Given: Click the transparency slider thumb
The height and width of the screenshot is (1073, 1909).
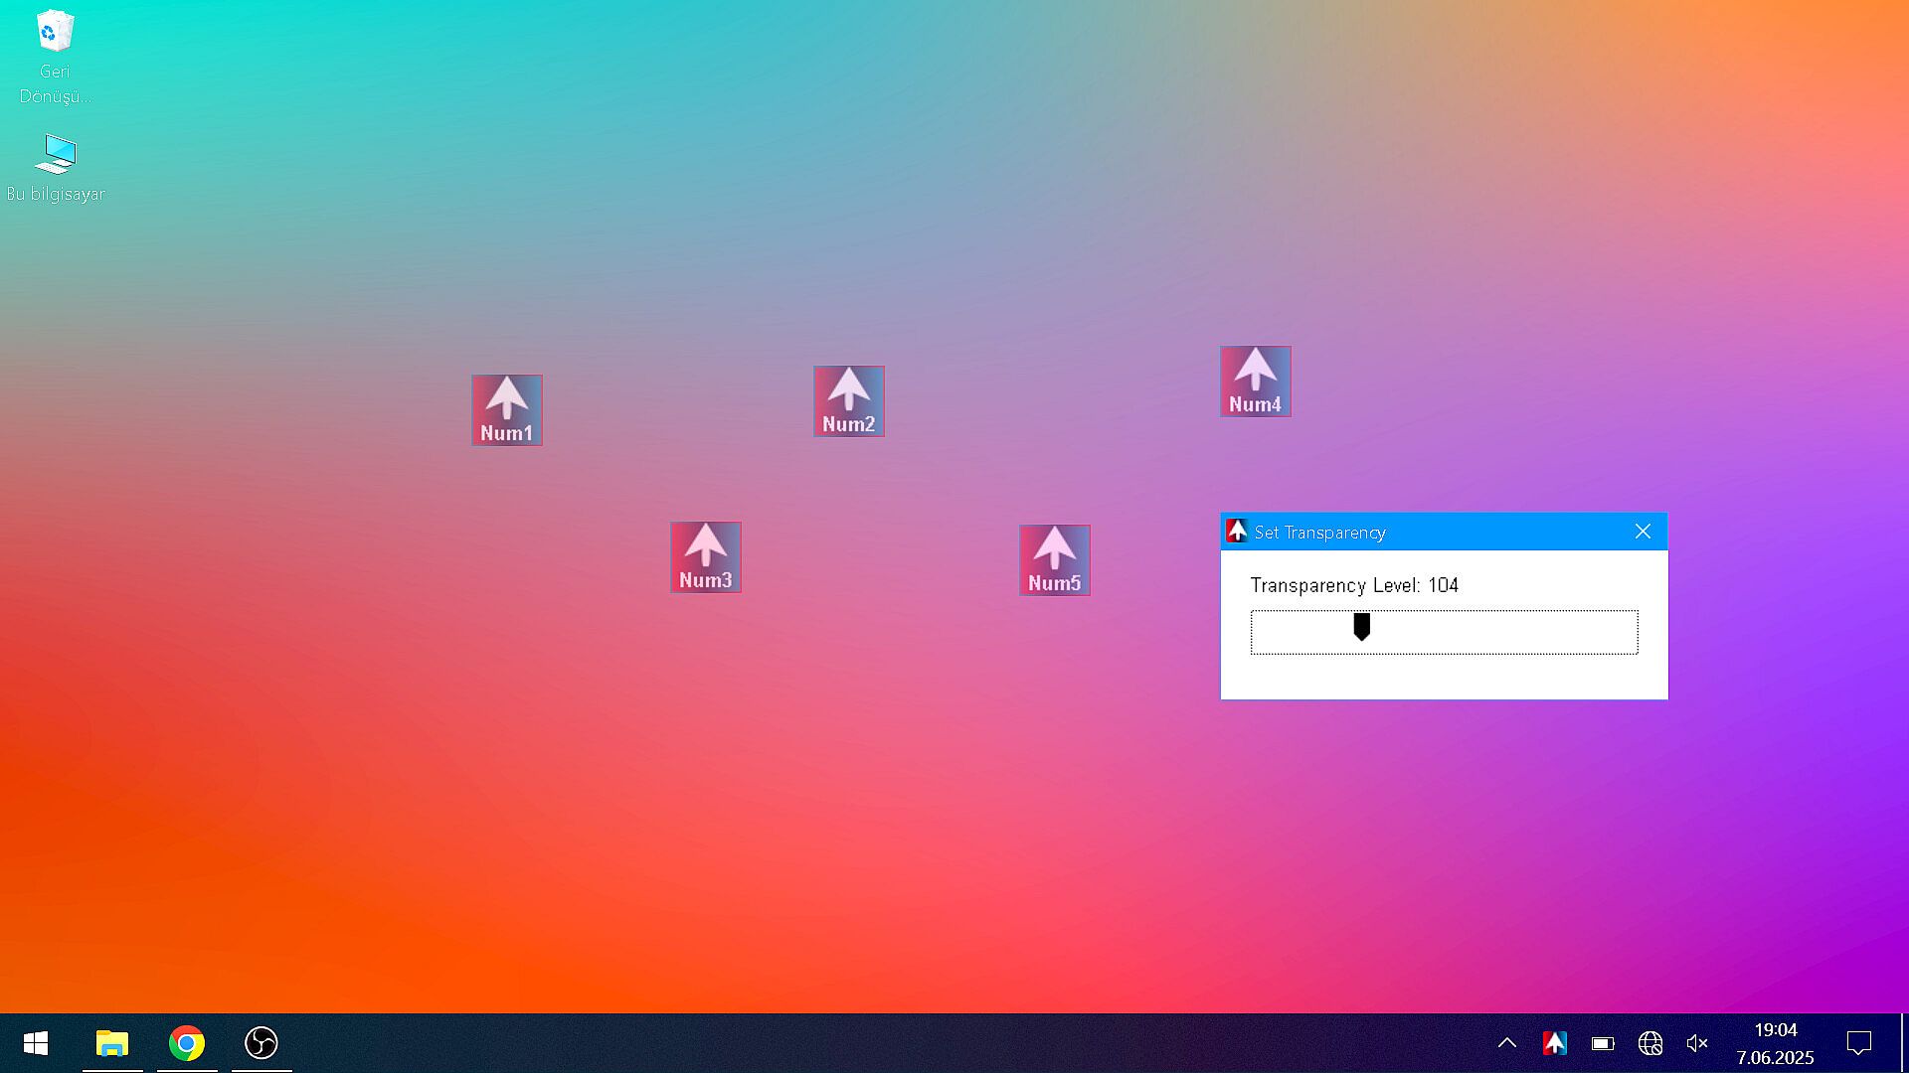Looking at the screenshot, I should click(1362, 626).
